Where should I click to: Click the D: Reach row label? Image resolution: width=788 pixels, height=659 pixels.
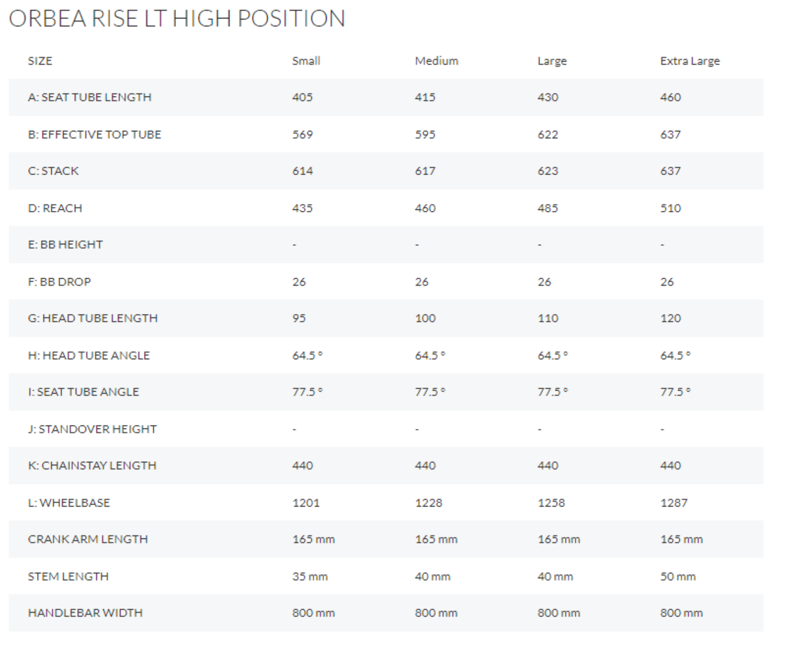55,208
